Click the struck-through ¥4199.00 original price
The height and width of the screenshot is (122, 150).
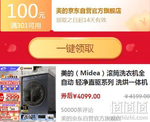coord(137,96)
